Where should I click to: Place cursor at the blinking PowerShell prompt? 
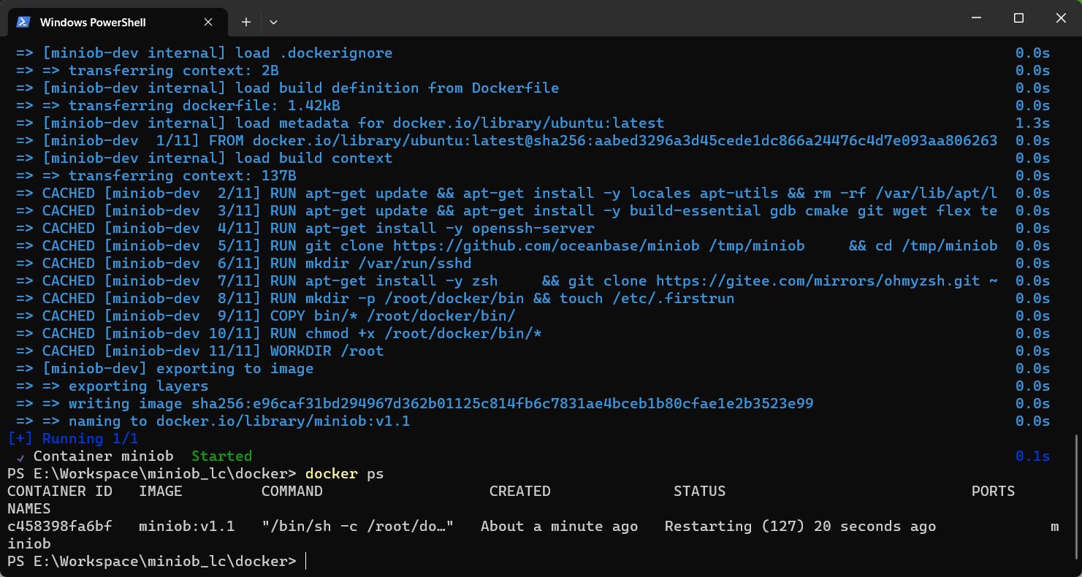[x=305, y=561]
